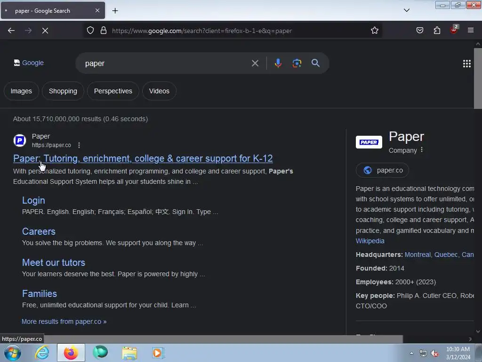Open the Login sitelink
Image resolution: width=482 pixels, height=362 pixels.
(33, 200)
